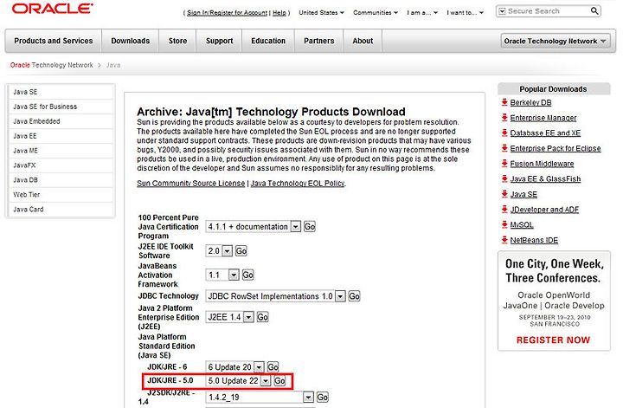Open the Partners menu
Image resolution: width=623 pixels, height=408 pixels.
(319, 41)
